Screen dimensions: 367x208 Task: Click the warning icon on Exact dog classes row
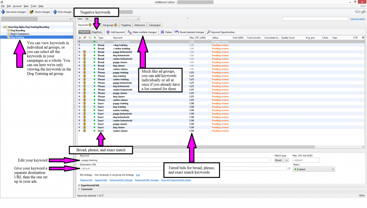tap(85, 128)
